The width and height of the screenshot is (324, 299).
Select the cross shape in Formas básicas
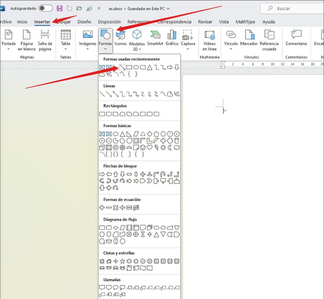click(163, 141)
